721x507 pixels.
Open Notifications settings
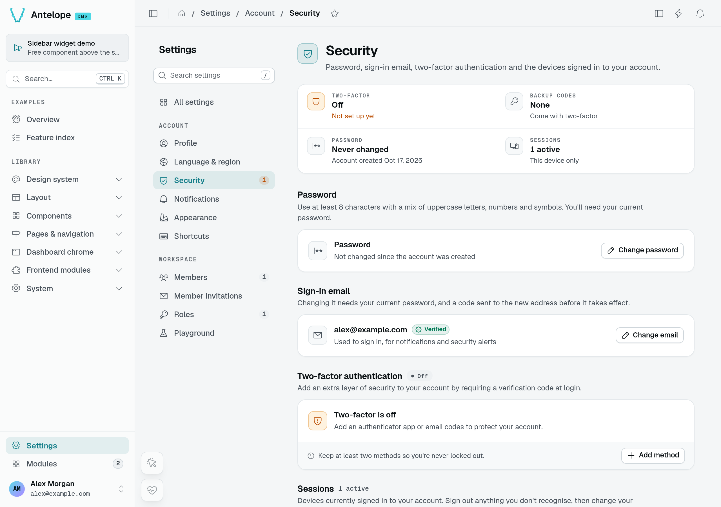point(214,199)
